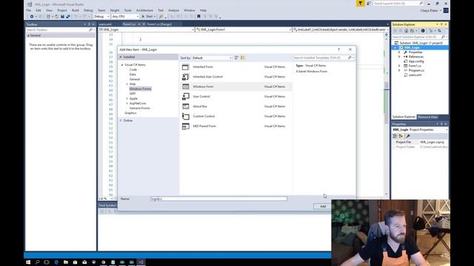The height and width of the screenshot is (266, 474).
Task: Select users.xml in Solution Explorer
Action: [415, 75]
